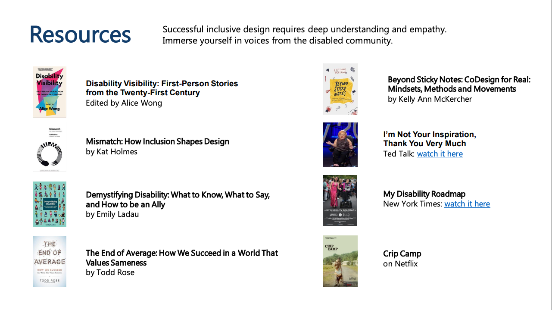Image resolution: width=552 pixels, height=310 pixels.
Task: Click the 'by Todd Rose' author text
Action: pyautogui.click(x=110, y=272)
